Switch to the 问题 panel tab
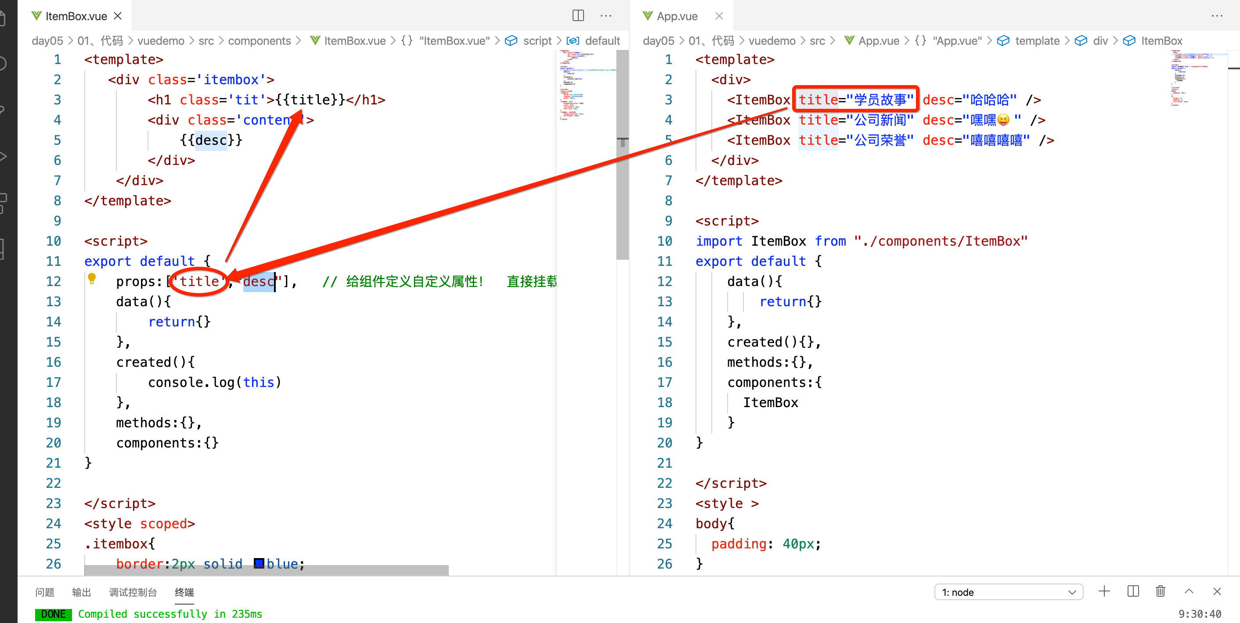 44,592
